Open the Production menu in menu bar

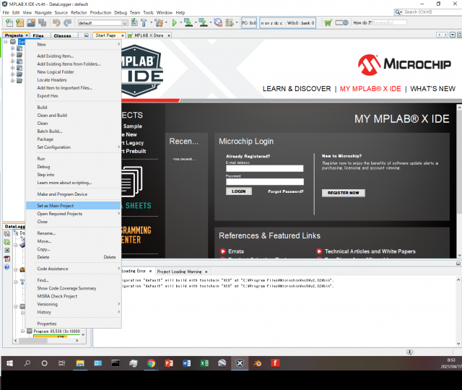[100, 13]
